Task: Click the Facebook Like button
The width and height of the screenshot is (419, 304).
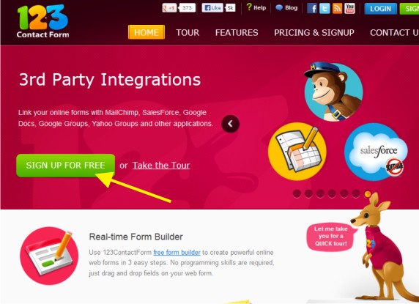Action: point(212,8)
